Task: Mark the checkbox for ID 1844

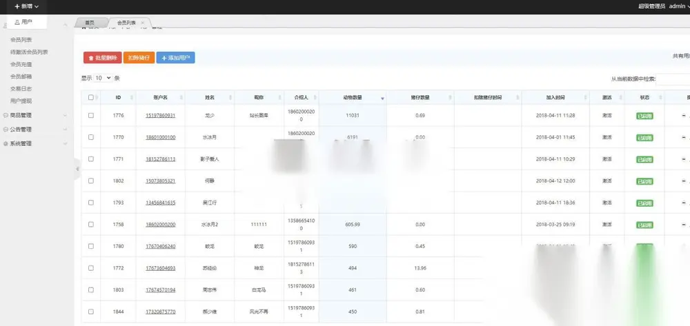Action: point(91,312)
